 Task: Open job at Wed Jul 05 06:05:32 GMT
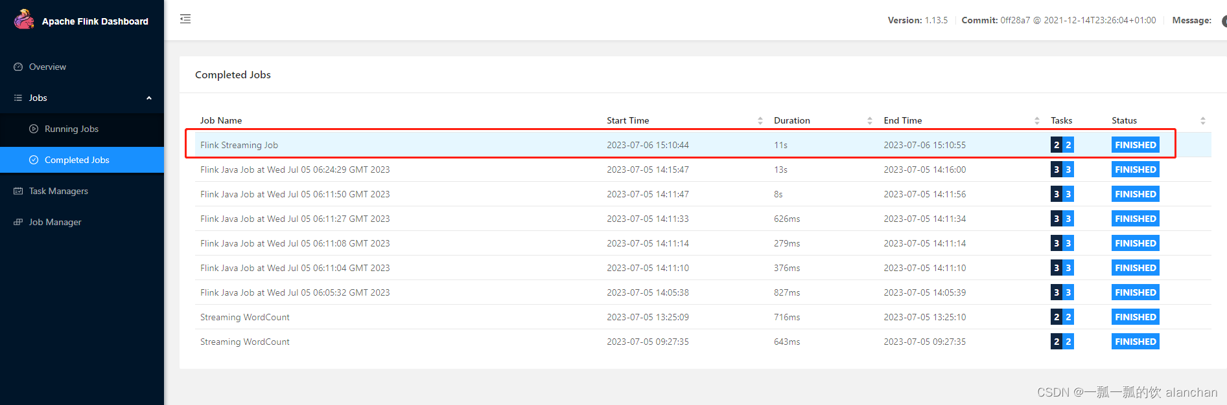[x=703, y=292]
